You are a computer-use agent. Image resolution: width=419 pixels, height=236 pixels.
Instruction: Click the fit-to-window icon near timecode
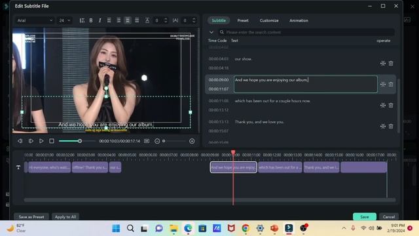click(x=147, y=141)
